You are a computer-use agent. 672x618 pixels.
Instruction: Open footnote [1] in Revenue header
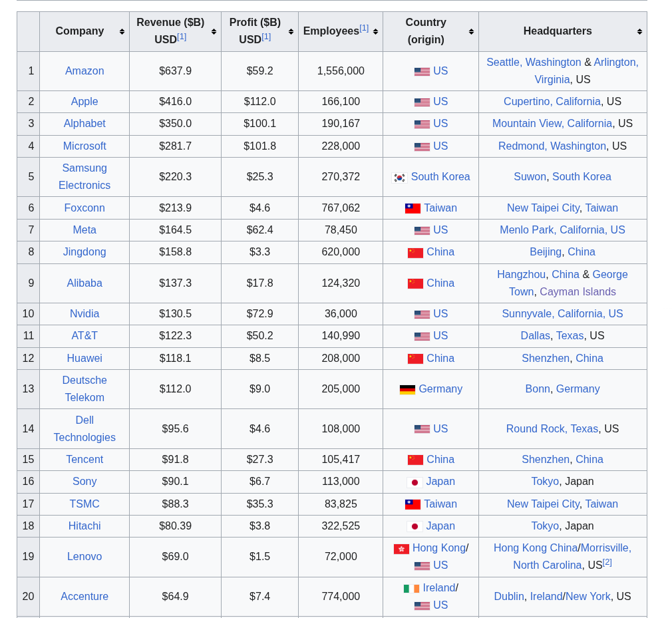182,37
